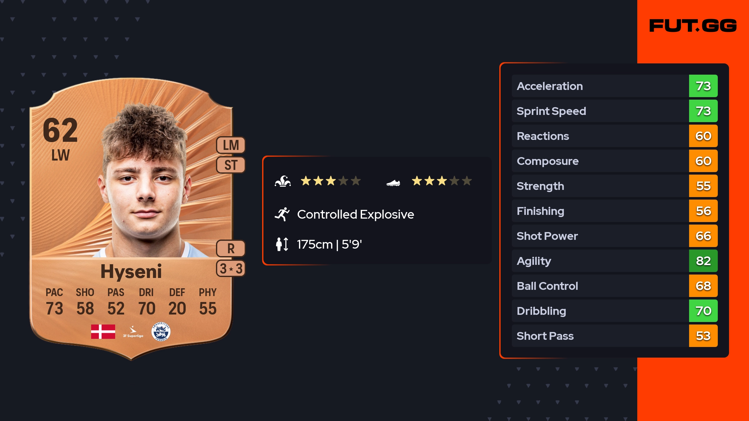The width and height of the screenshot is (749, 421).
Task: Click the Controlled Explosive label
Action: [355, 214]
